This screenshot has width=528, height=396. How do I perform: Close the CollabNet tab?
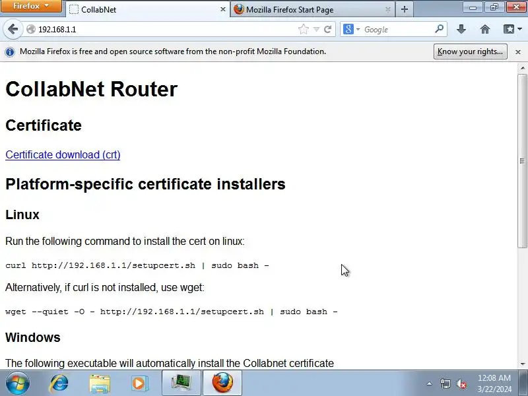tap(222, 9)
